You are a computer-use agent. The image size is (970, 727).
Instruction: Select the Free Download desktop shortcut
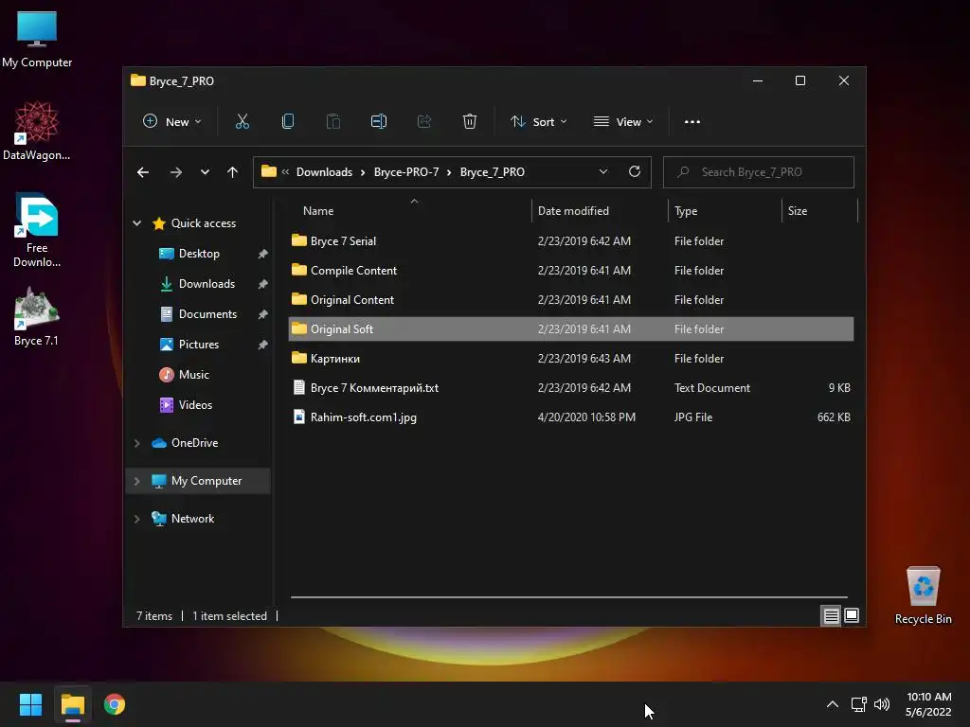tap(37, 230)
